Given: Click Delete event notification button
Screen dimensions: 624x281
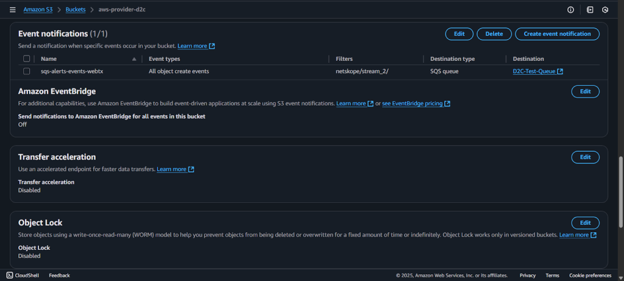Looking at the screenshot, I should 494,34.
